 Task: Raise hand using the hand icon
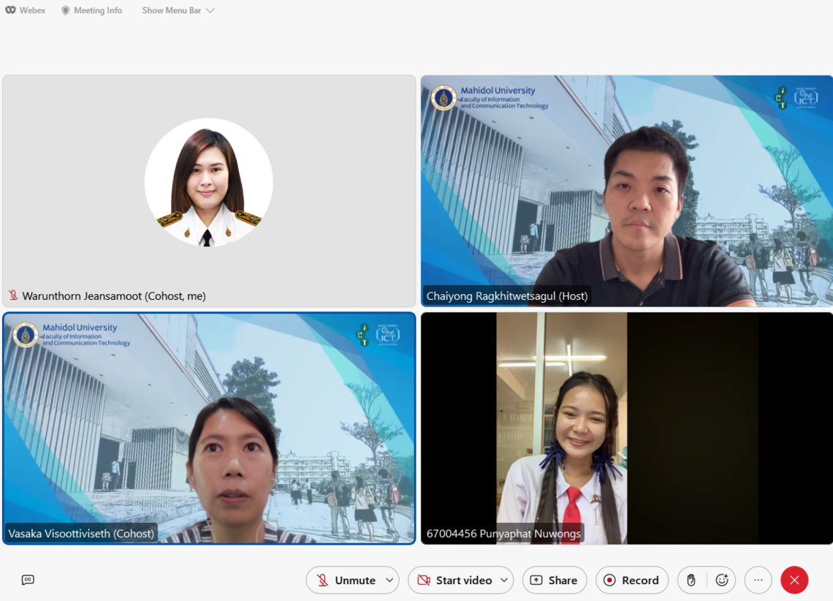point(691,580)
